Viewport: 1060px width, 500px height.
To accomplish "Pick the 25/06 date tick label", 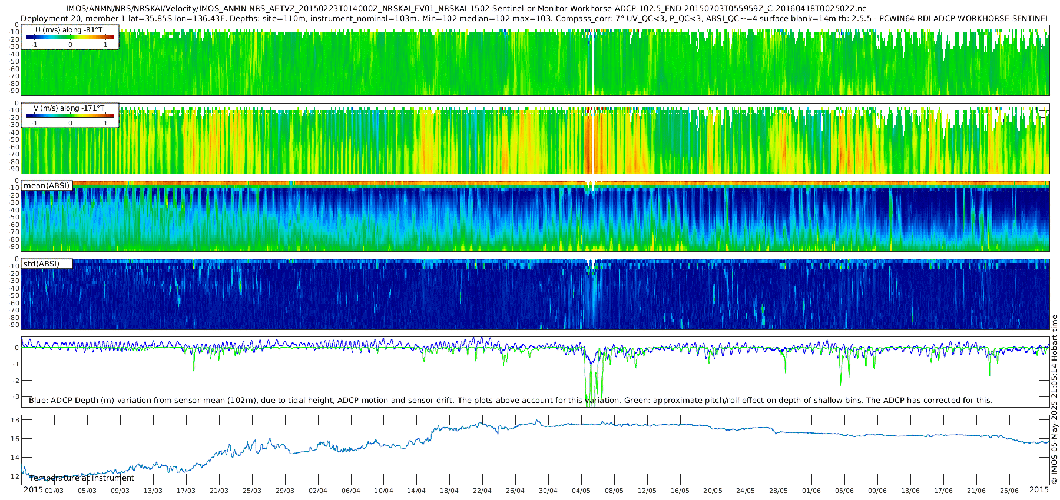I will (1009, 491).
